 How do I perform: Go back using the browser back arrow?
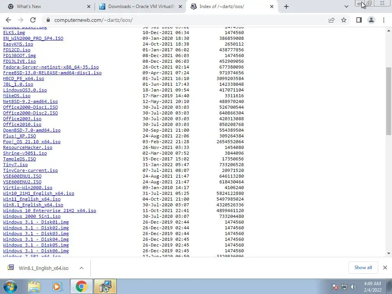click(8, 20)
